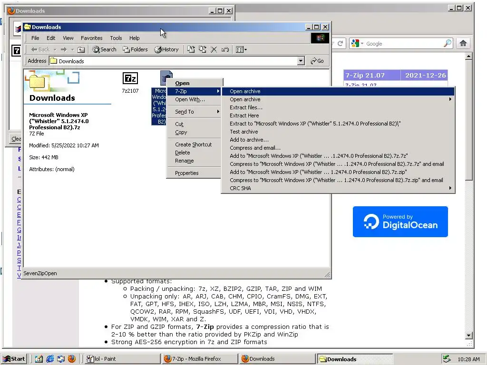Expand the Back history dropdown arrow
Viewport: 487px width, 365px height.
pos(55,49)
